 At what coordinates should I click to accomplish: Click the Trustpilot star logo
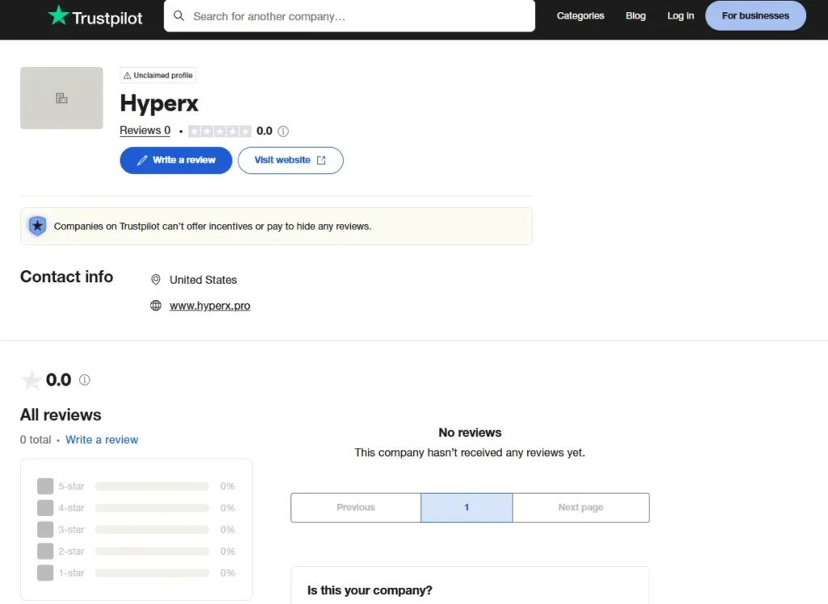(x=58, y=15)
